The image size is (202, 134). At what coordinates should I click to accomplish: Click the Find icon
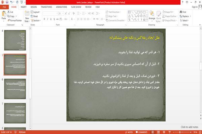click(183, 12)
